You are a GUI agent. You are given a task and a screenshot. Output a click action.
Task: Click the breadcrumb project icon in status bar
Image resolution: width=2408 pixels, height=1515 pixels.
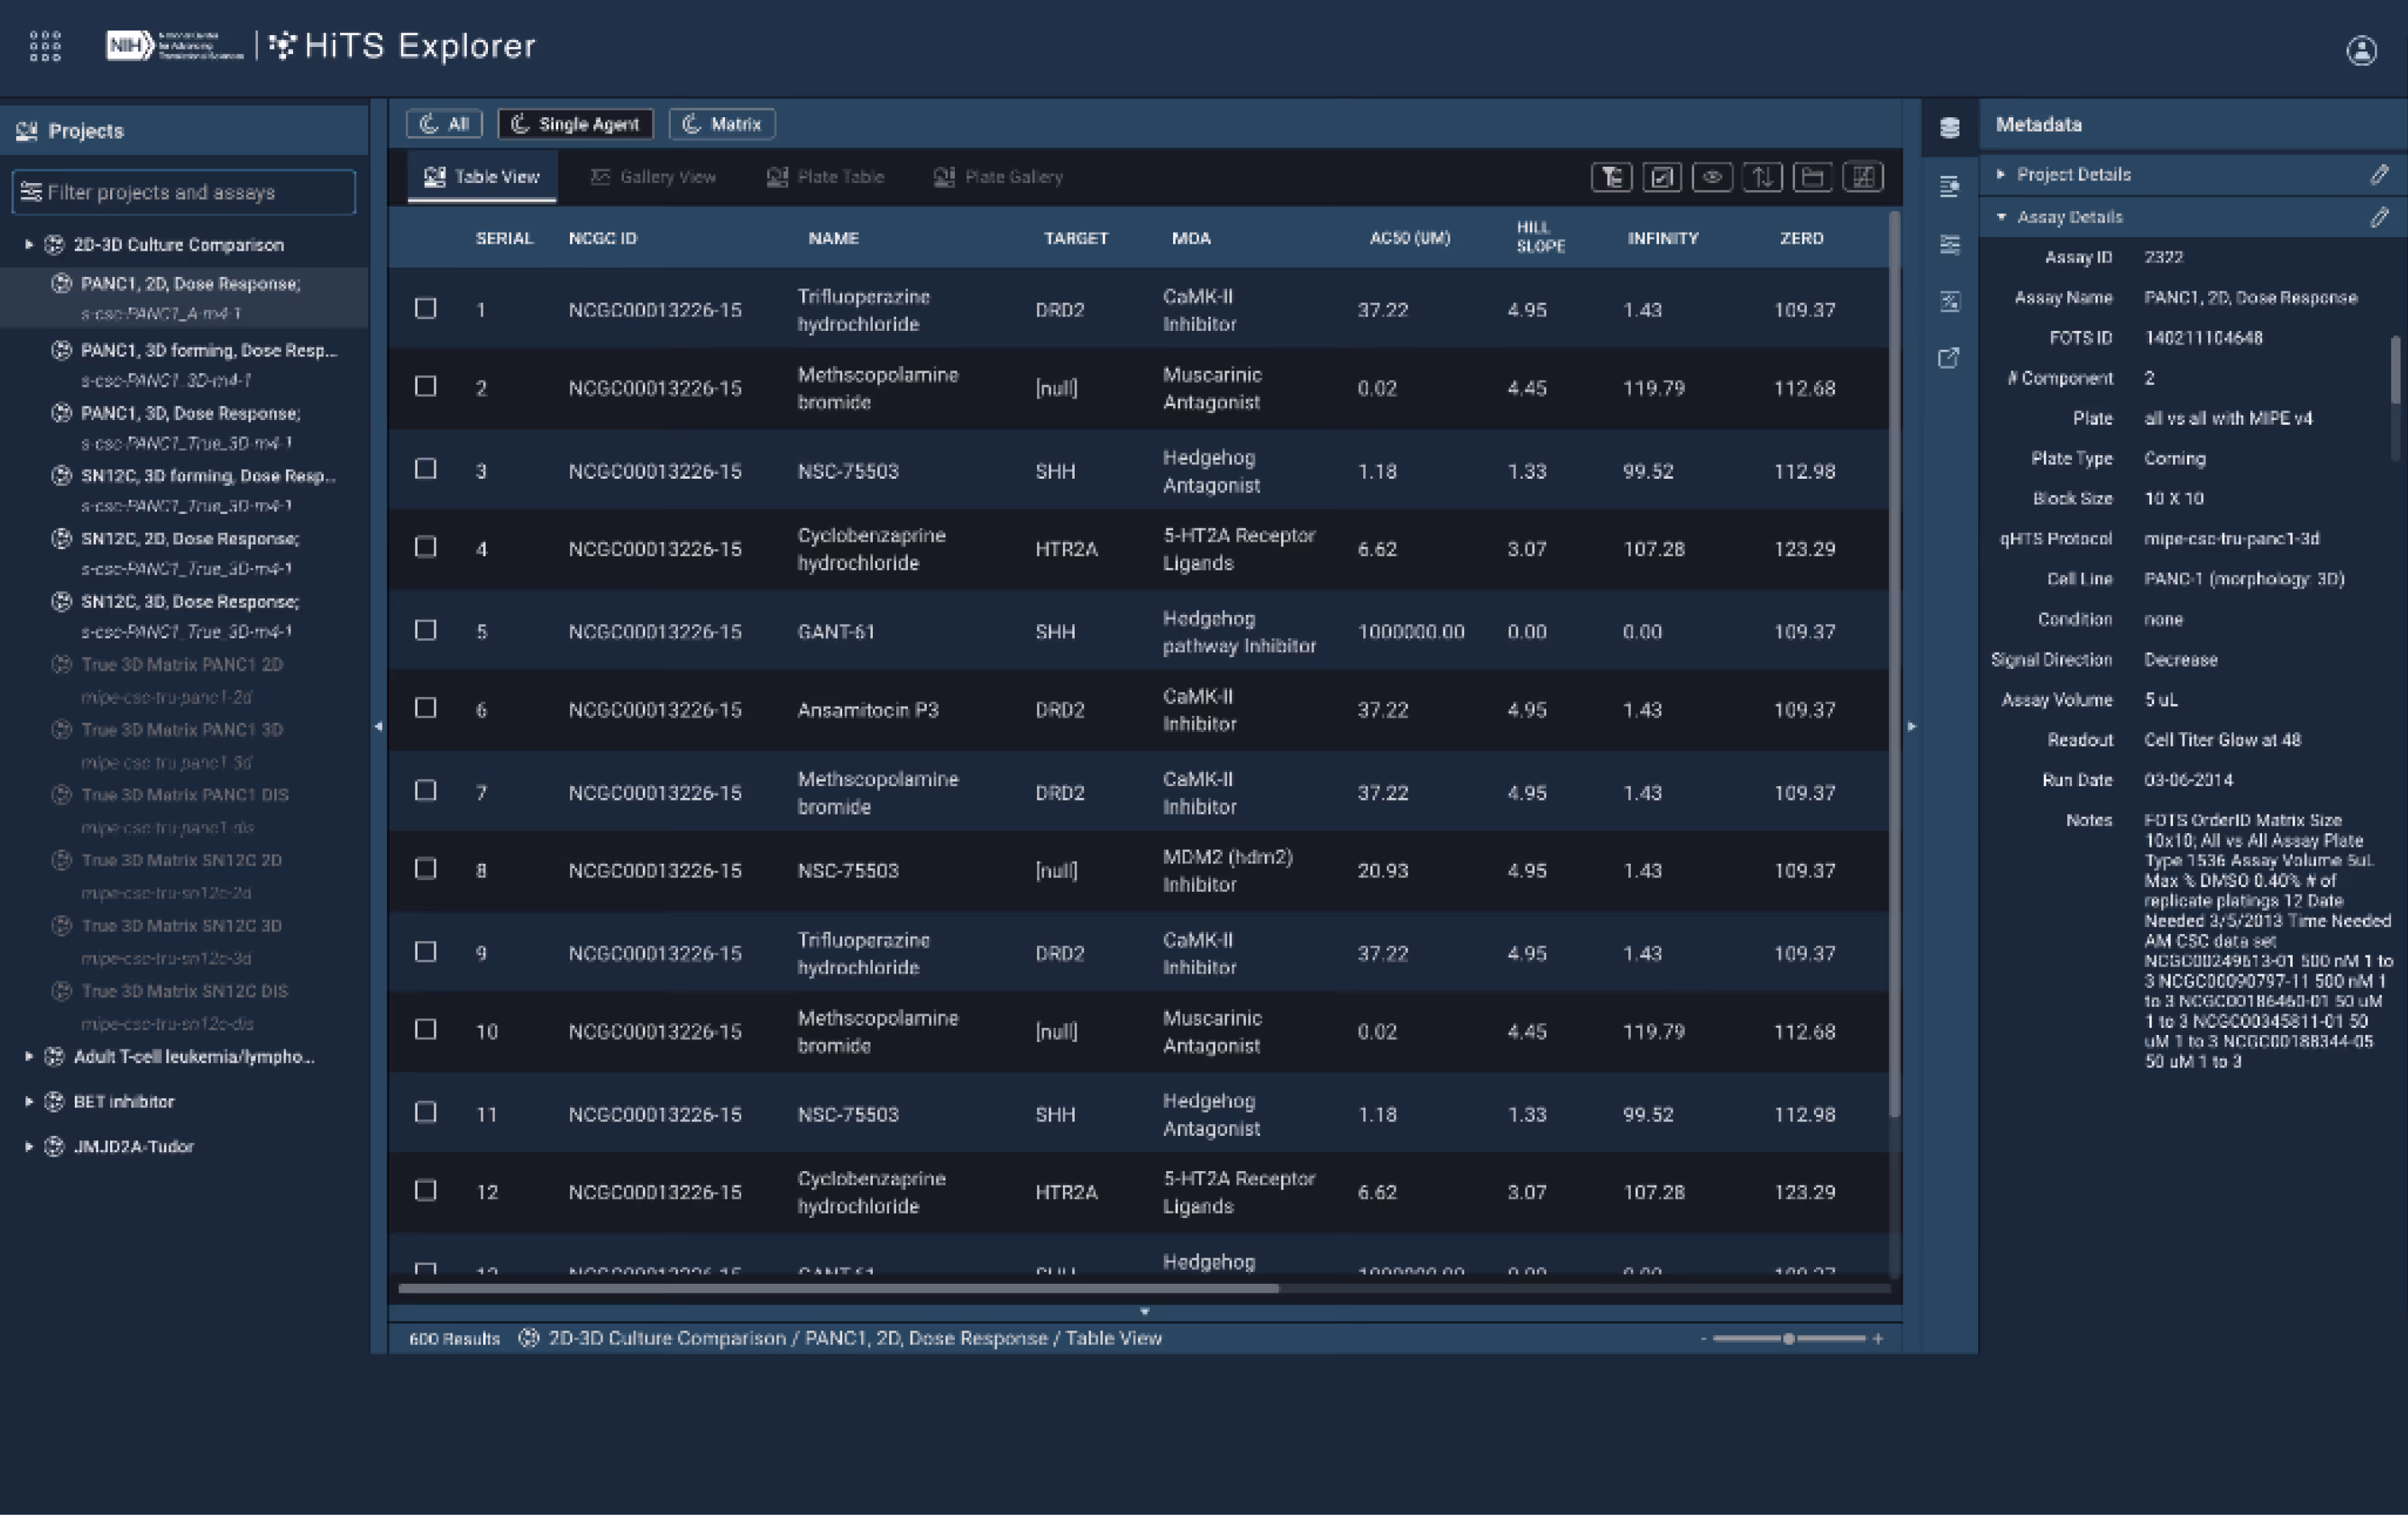coord(529,1338)
